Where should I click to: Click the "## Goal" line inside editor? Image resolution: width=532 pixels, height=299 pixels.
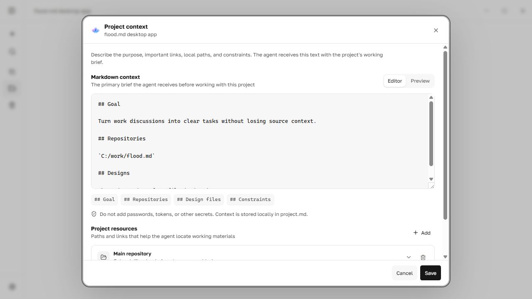point(109,104)
